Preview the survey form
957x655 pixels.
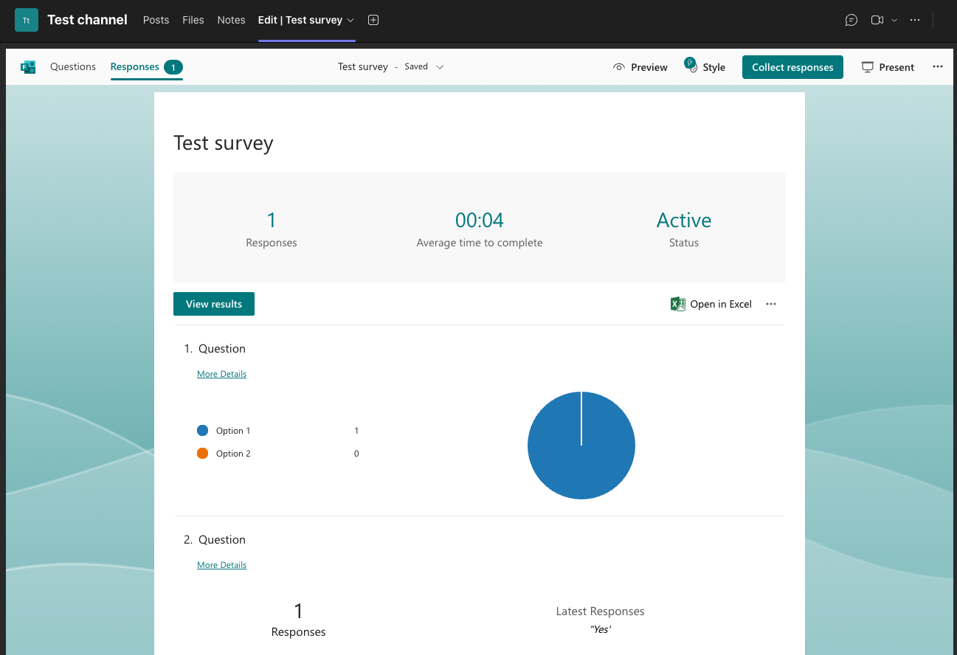[640, 67]
